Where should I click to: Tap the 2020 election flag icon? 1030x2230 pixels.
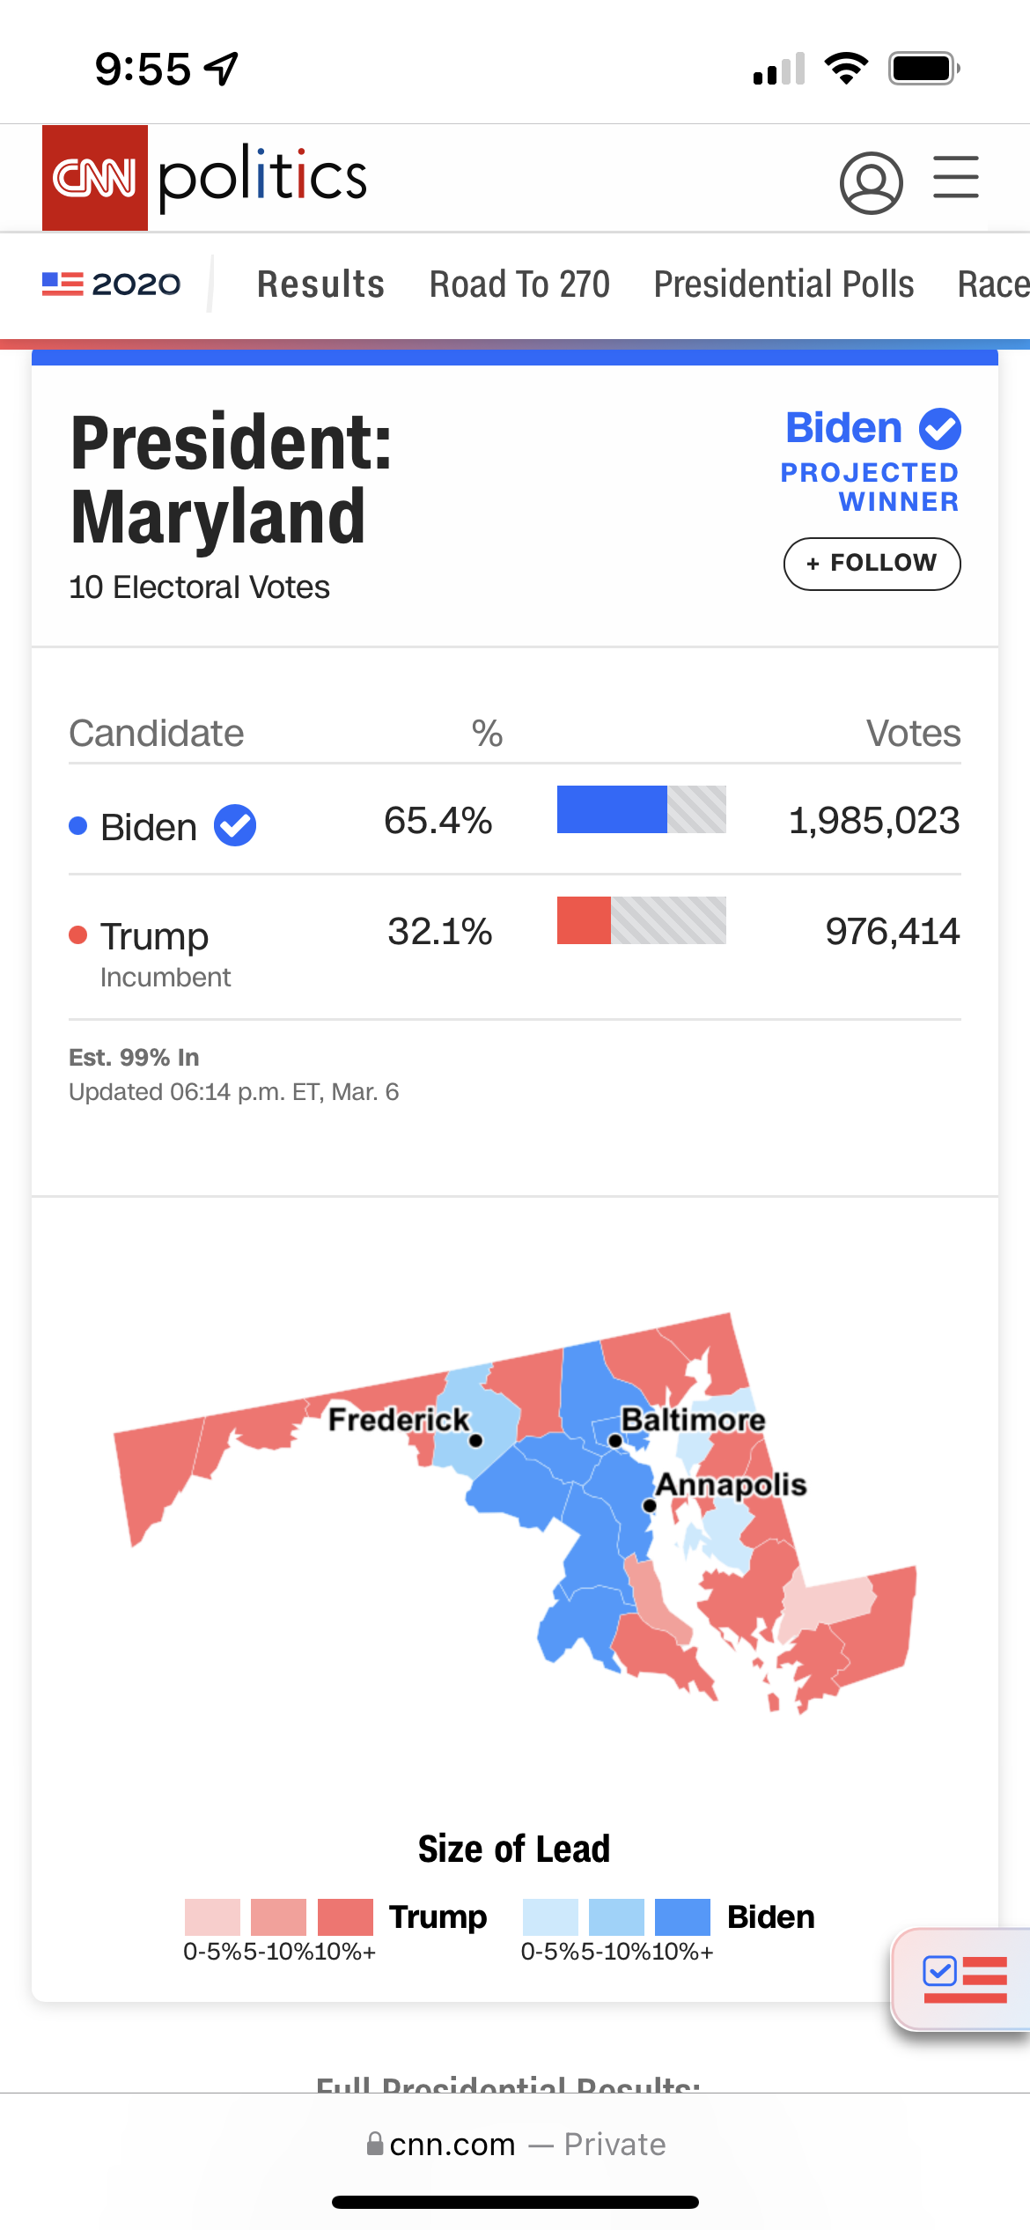coord(63,284)
